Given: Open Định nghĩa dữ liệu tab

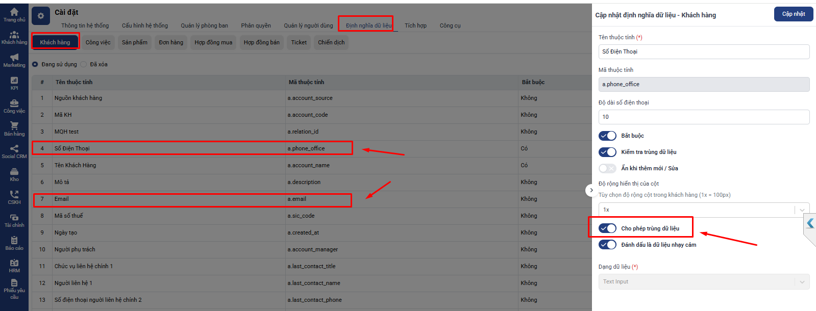Looking at the screenshot, I should (x=368, y=25).
